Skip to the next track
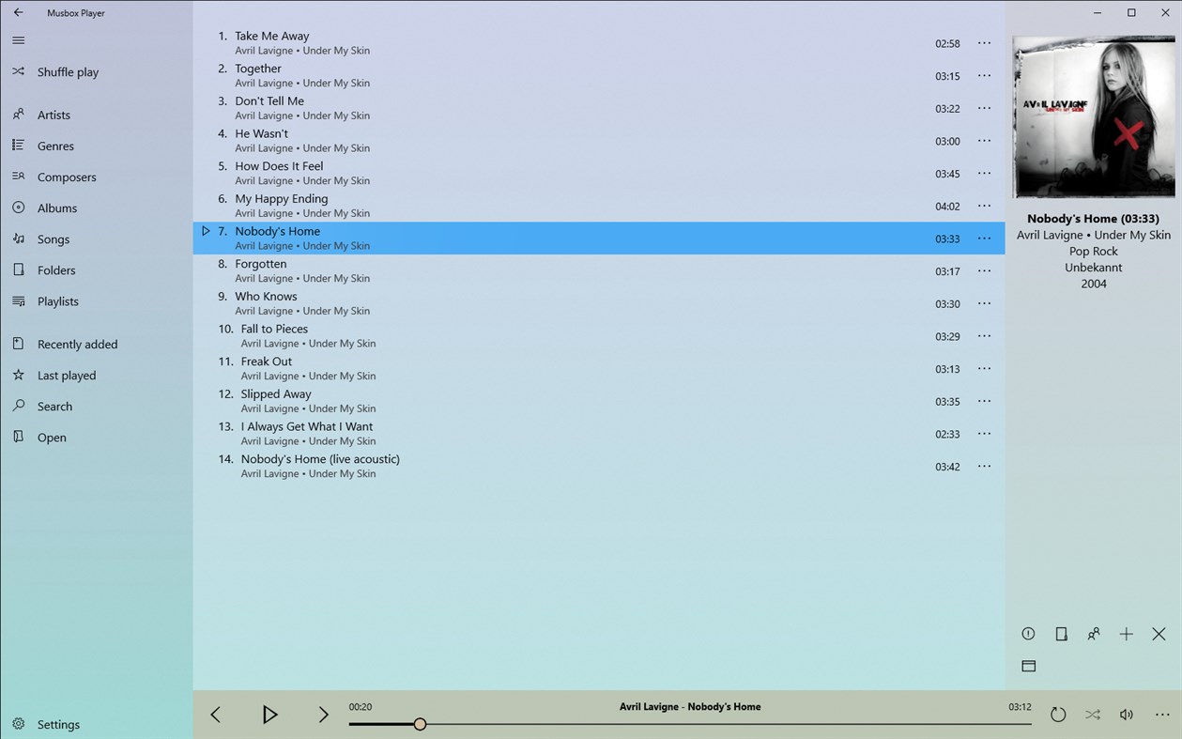 pos(323,715)
